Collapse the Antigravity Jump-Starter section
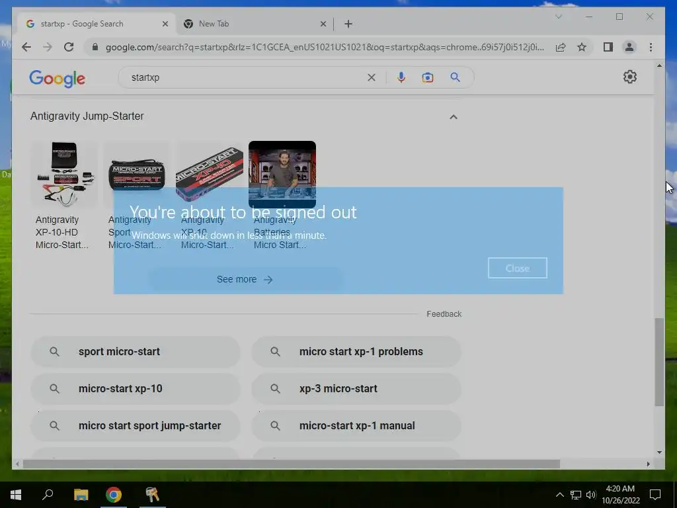Viewport: 677px width, 508px height. pos(454,116)
